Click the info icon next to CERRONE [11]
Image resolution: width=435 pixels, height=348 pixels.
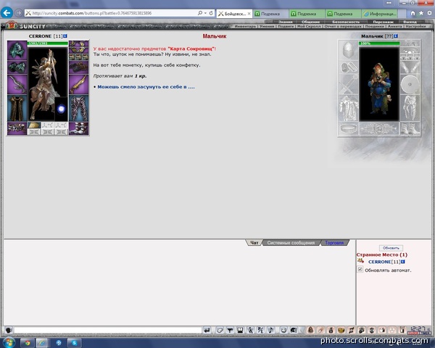[65, 36]
